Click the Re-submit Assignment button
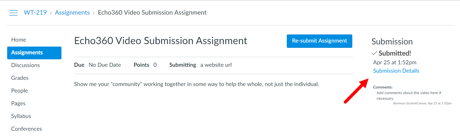 click(x=319, y=41)
